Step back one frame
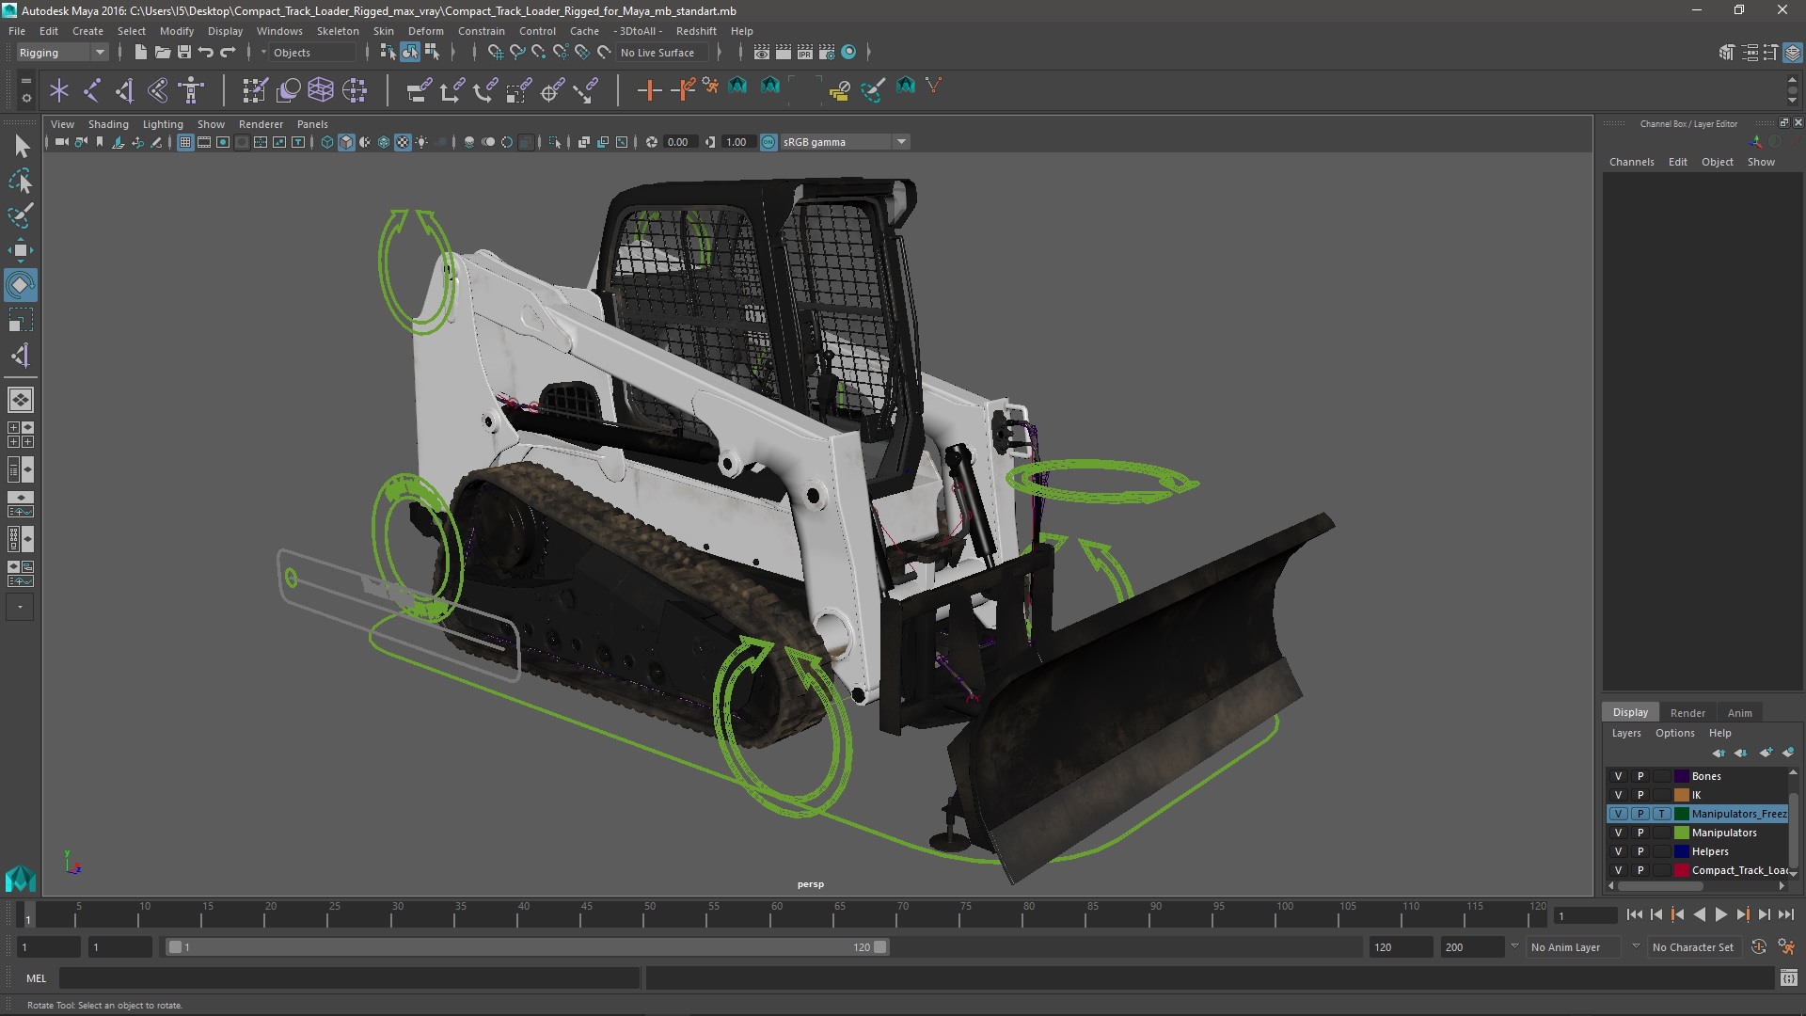The width and height of the screenshot is (1806, 1016). tap(1656, 914)
